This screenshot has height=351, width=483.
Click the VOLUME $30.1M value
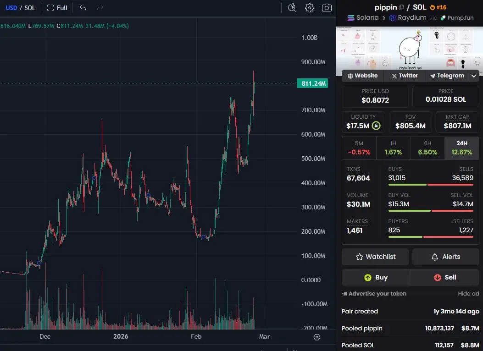pyautogui.click(x=358, y=204)
